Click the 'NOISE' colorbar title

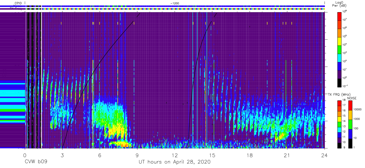point(352,98)
